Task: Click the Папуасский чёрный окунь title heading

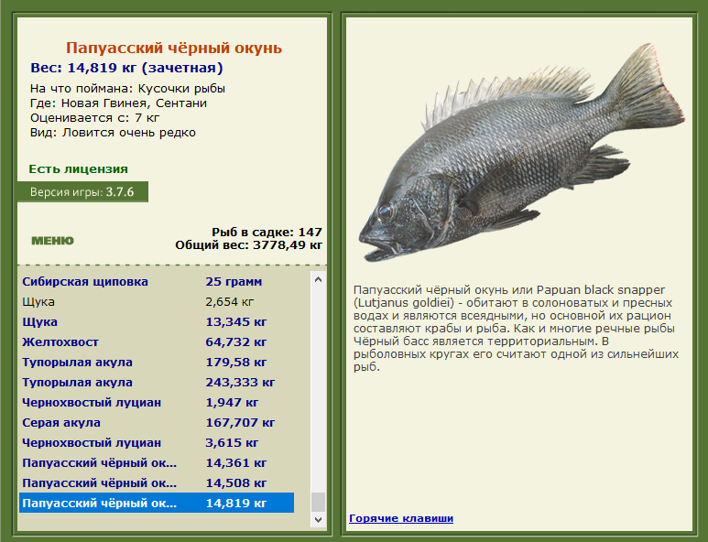Action: coord(174,48)
